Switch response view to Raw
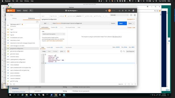 (49, 51)
